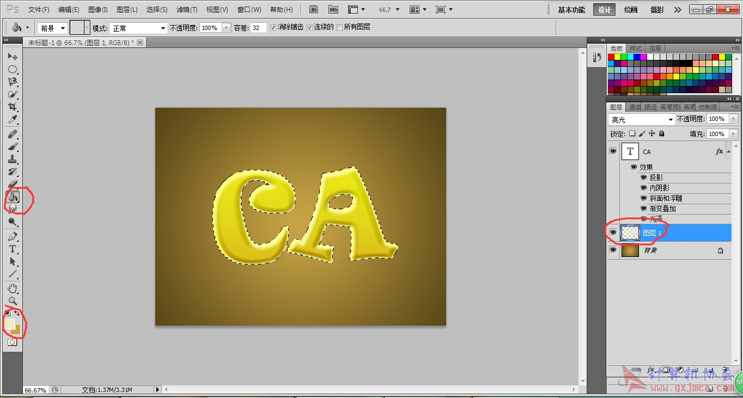This screenshot has width=743, height=398.
Task: Toggle the anti-alias checkbox (消除锯齿)
Action: 273,27
